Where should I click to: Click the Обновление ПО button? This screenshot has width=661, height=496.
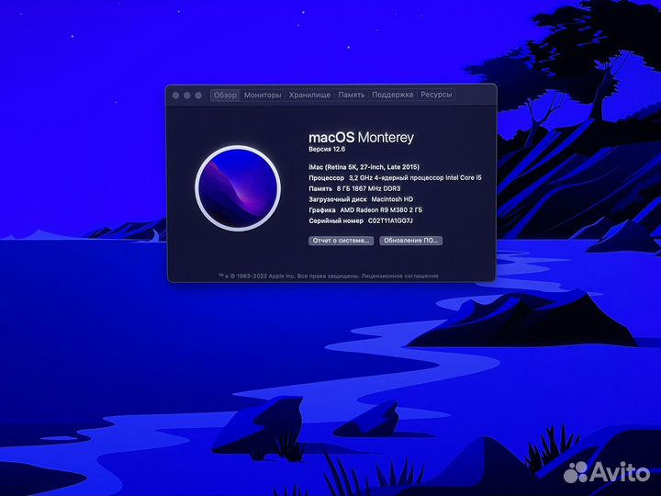pyautogui.click(x=410, y=241)
